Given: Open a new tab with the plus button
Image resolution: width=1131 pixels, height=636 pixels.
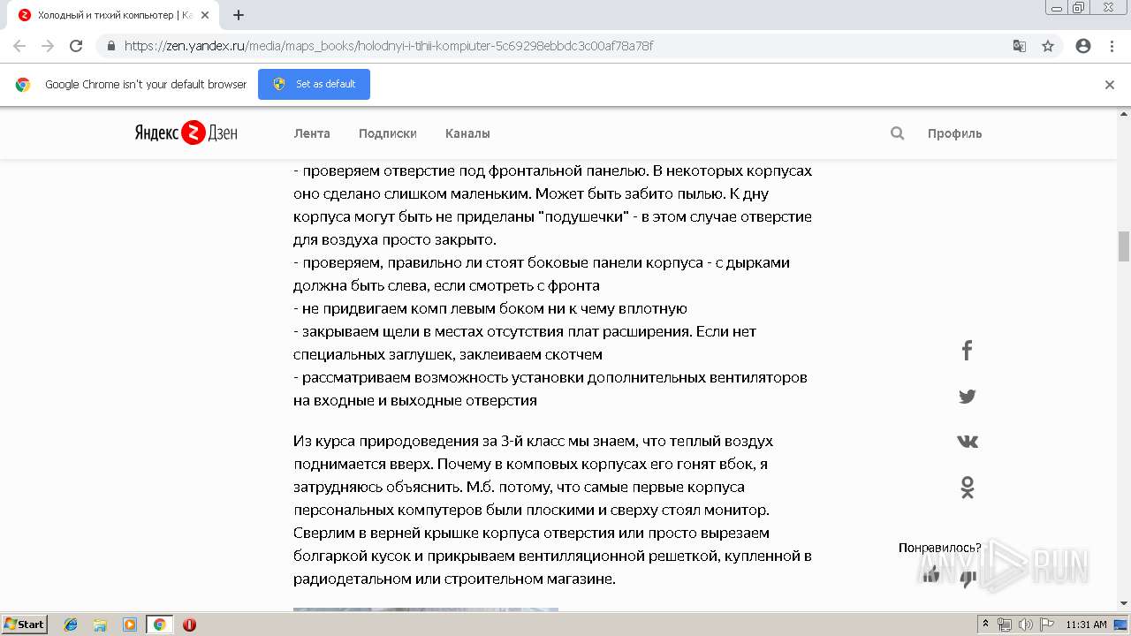Looking at the screenshot, I should (x=239, y=15).
